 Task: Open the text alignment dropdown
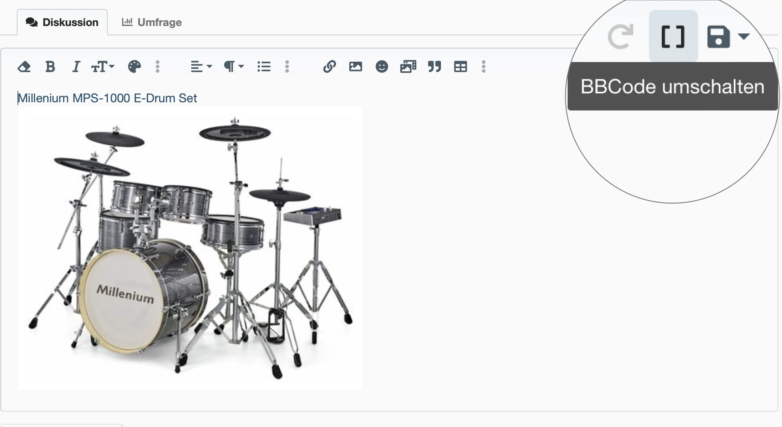[201, 67]
